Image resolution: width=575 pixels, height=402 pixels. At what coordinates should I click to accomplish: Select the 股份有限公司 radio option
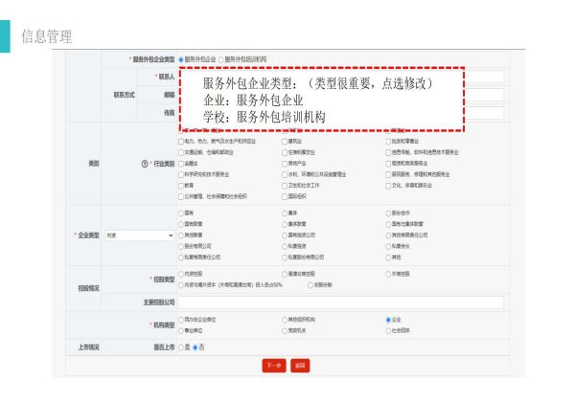pos(182,246)
